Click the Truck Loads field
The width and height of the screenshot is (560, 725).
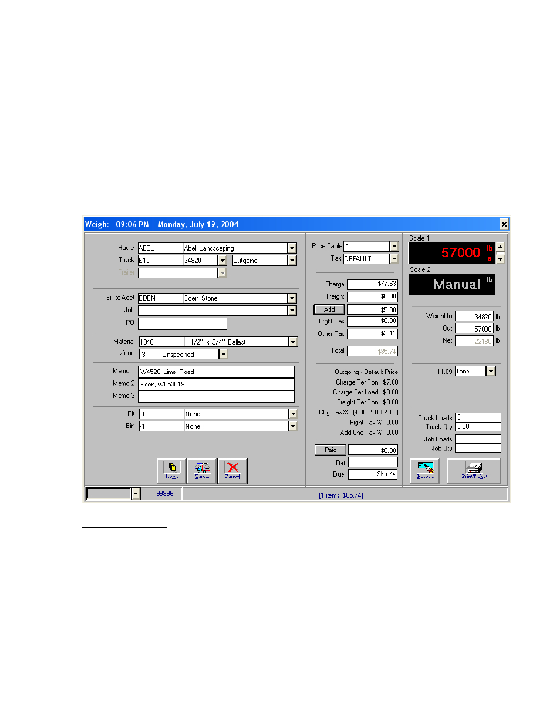pyautogui.click(x=478, y=418)
